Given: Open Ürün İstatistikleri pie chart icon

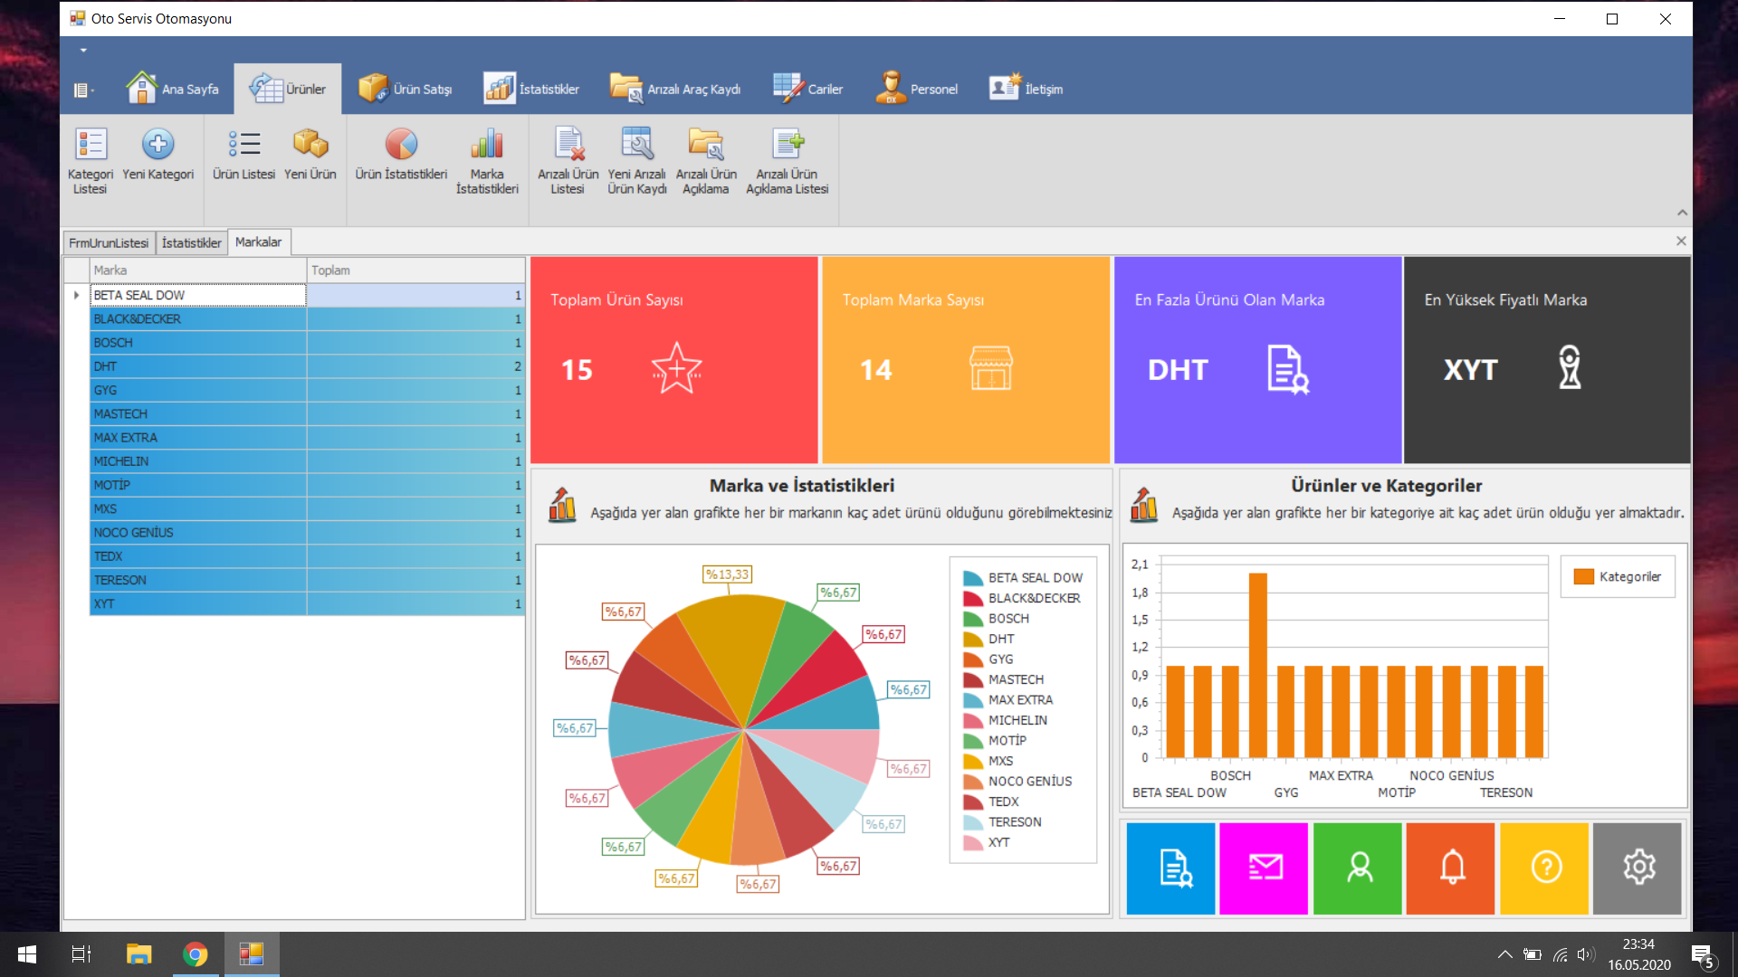Looking at the screenshot, I should 401,144.
